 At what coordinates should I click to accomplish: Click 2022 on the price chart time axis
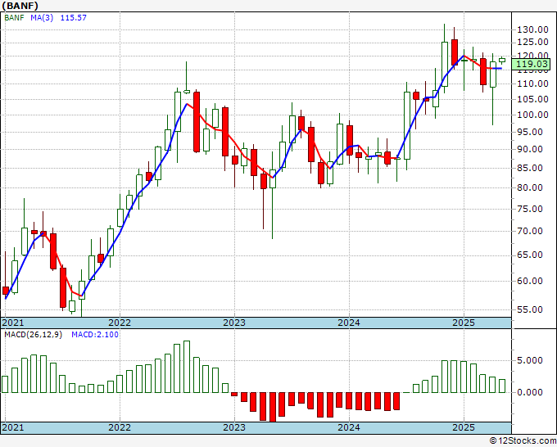120,323
